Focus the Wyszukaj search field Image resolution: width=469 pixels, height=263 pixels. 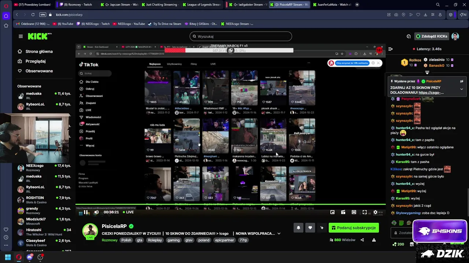pos(241,37)
